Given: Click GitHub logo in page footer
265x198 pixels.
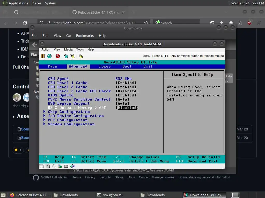Looking at the screenshot, I should [36, 177].
